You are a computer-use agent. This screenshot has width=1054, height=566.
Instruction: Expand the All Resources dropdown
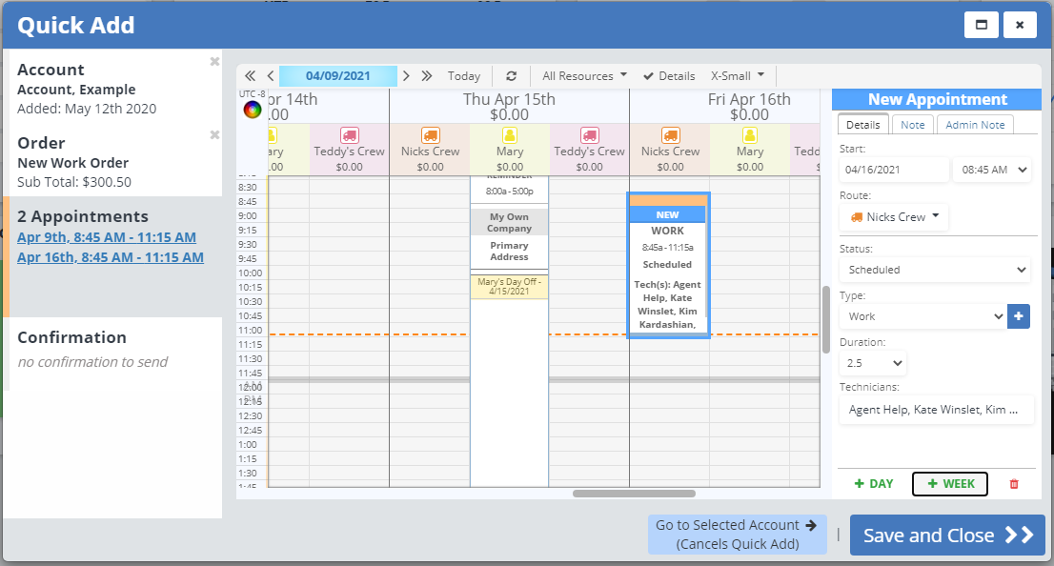pyautogui.click(x=584, y=76)
